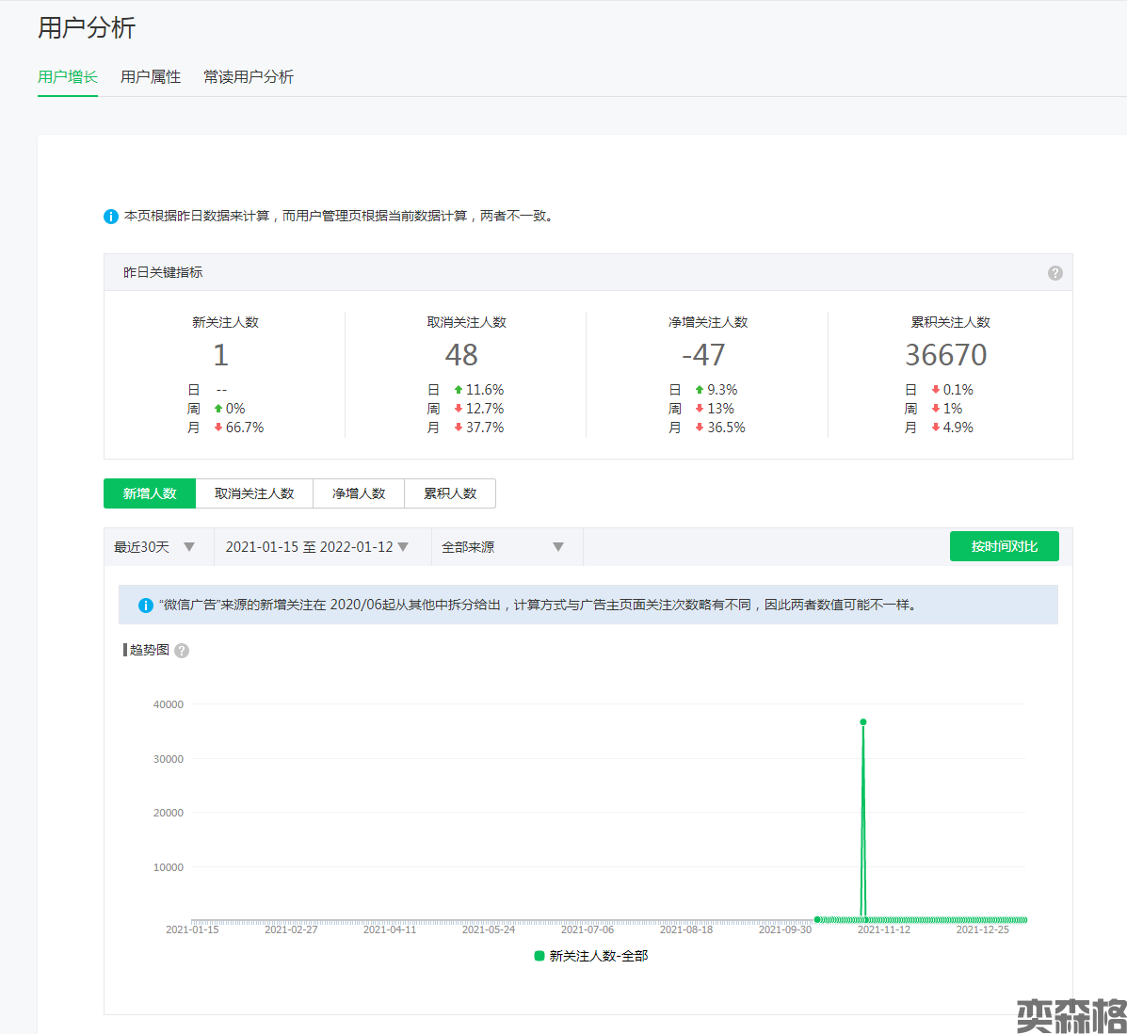This screenshot has height=1034, width=1127.
Task: Open the date range picker 2021-01-15 至 2022-01-12
Action: pyautogui.click(x=316, y=547)
